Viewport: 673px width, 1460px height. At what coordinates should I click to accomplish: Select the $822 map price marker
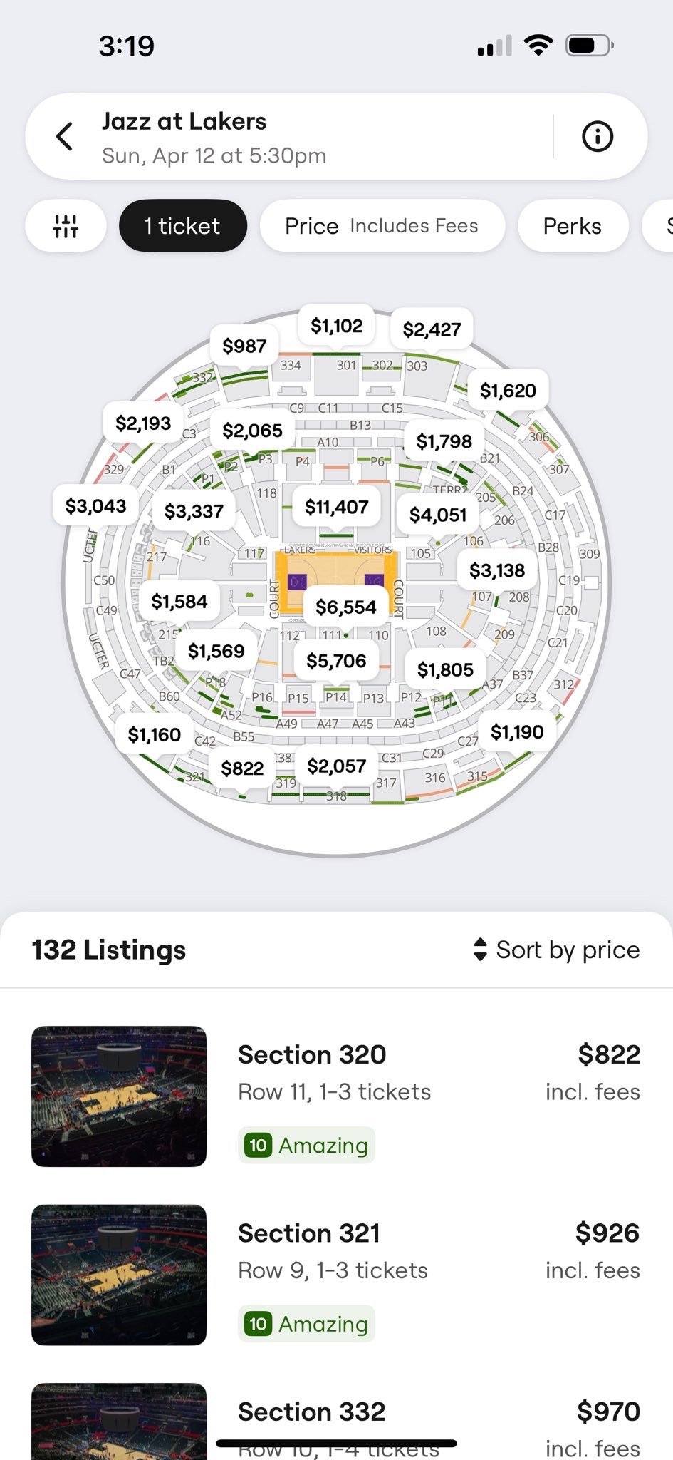coord(242,768)
